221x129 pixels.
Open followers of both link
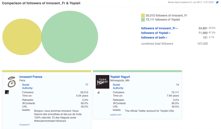coord(154,38)
